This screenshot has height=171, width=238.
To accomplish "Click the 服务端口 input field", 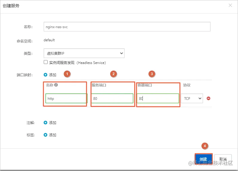I will coord(112,98).
